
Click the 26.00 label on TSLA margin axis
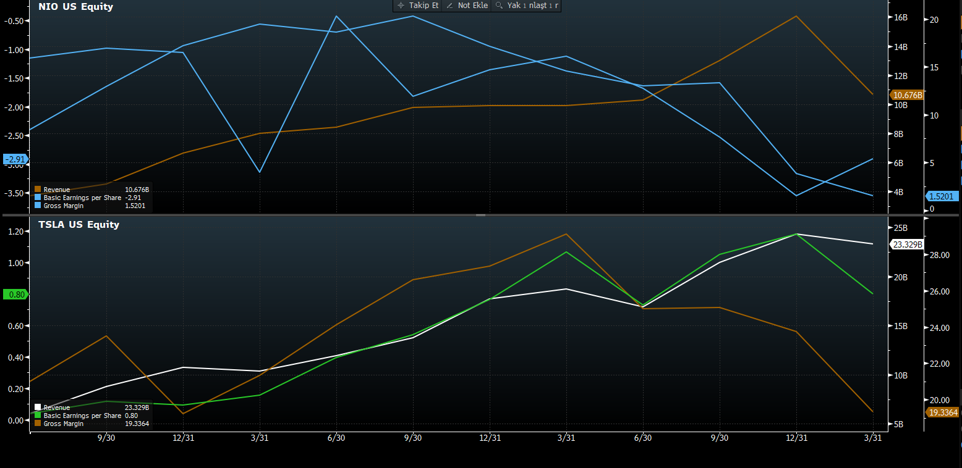[x=939, y=291]
